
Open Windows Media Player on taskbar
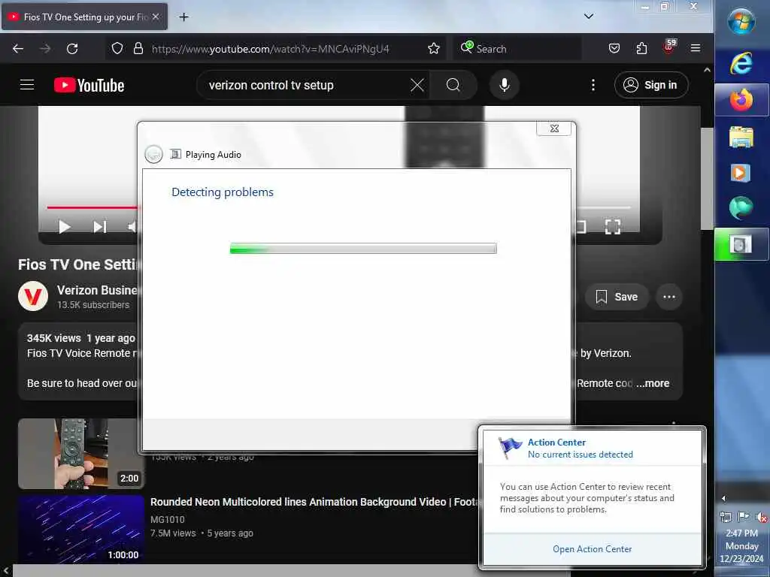pos(741,173)
